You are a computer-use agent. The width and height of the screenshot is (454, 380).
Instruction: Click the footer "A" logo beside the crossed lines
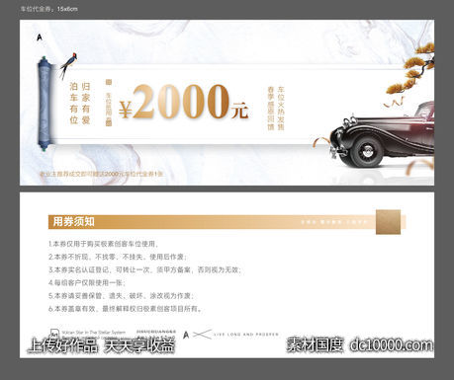click(186, 335)
